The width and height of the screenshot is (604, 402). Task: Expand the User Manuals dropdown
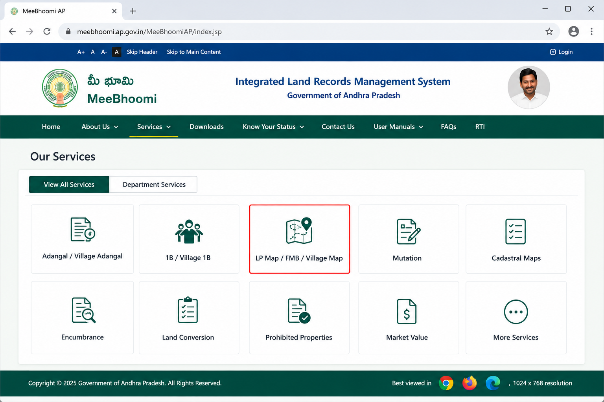click(x=398, y=127)
